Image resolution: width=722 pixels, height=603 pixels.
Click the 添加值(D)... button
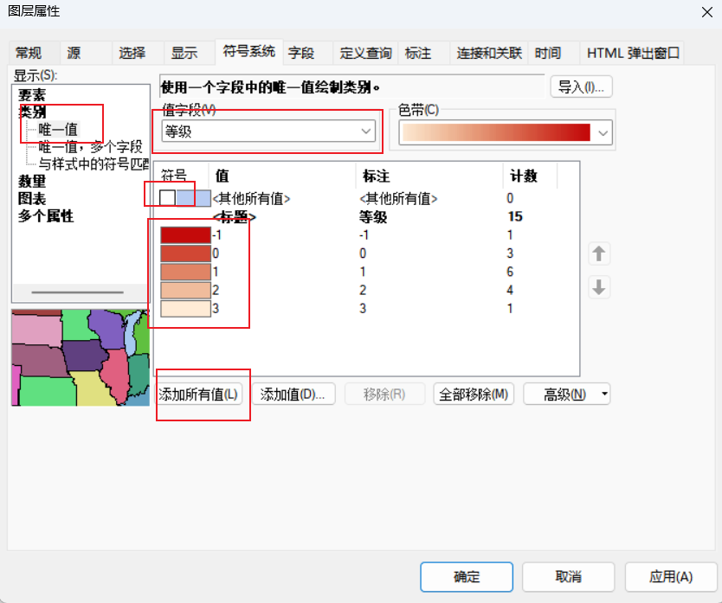pos(293,394)
